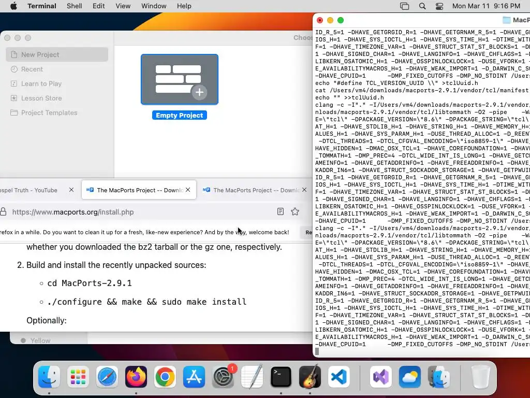
Task: Switch to the Gospel Truth YouTube tab
Action: (29, 190)
